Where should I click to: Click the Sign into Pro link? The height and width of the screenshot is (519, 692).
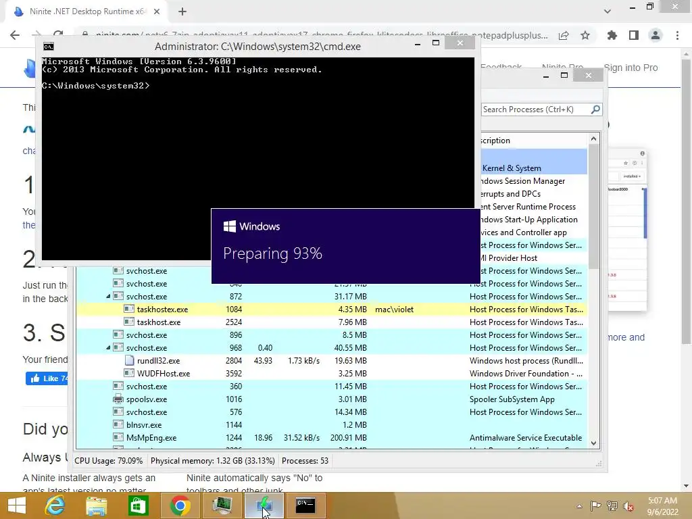(631, 68)
